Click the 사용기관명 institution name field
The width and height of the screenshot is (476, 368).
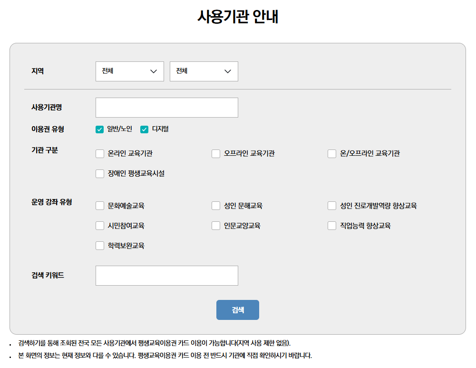[166, 107]
